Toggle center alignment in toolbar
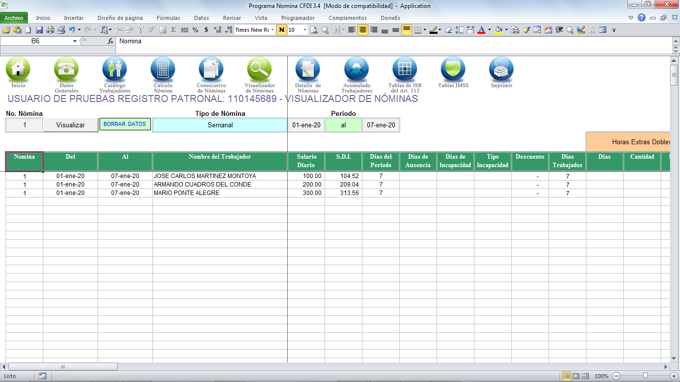 click(x=363, y=30)
